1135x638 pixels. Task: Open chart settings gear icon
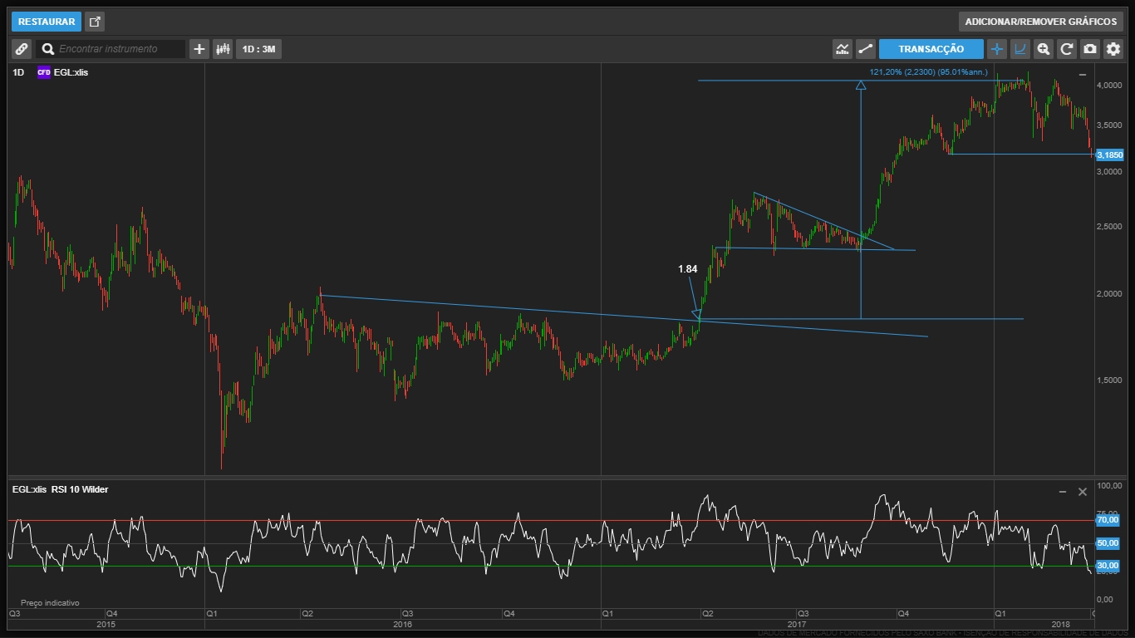(1113, 49)
